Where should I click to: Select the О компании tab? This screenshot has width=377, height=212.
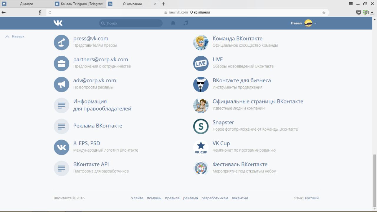click(x=133, y=4)
